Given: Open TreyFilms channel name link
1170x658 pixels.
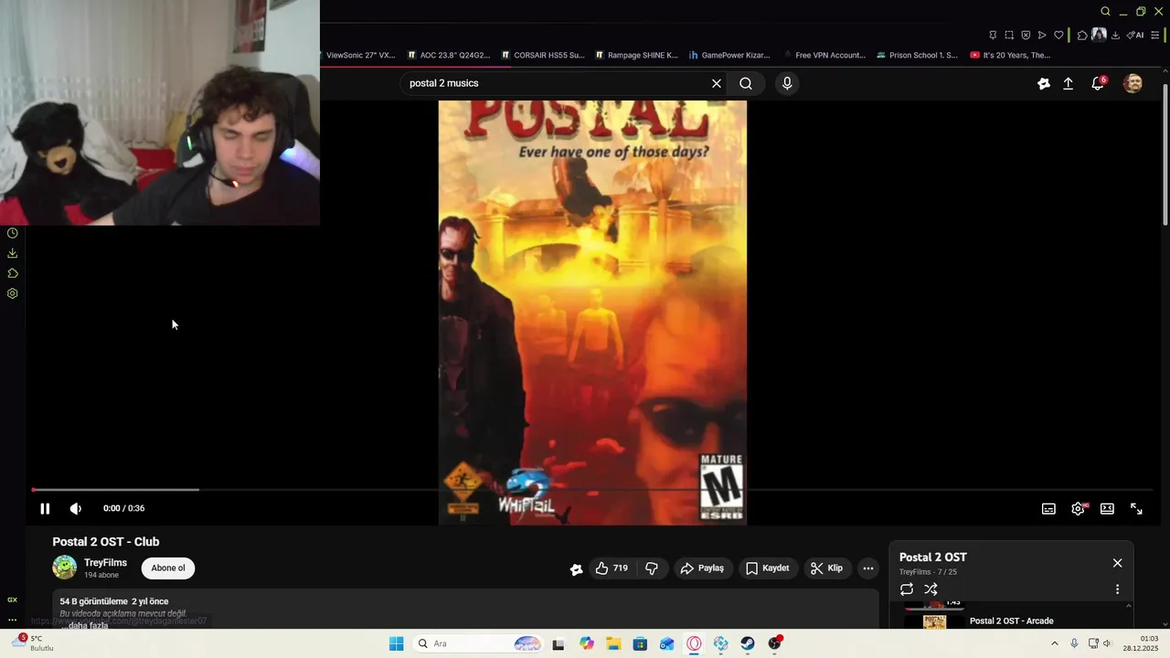Looking at the screenshot, I should point(105,563).
